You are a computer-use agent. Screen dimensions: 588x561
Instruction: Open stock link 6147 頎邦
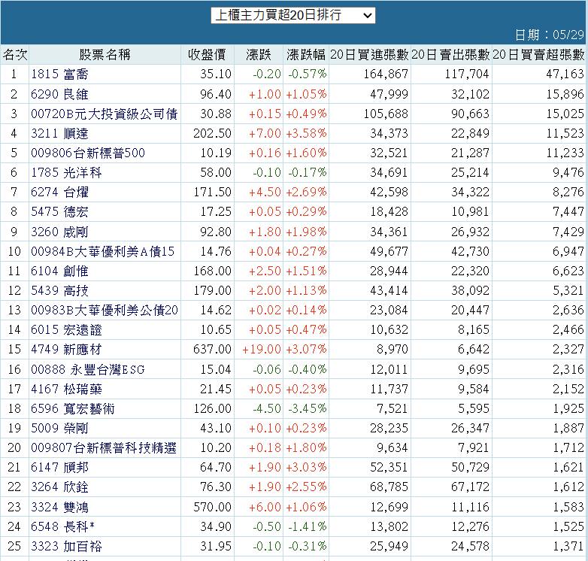(x=59, y=467)
